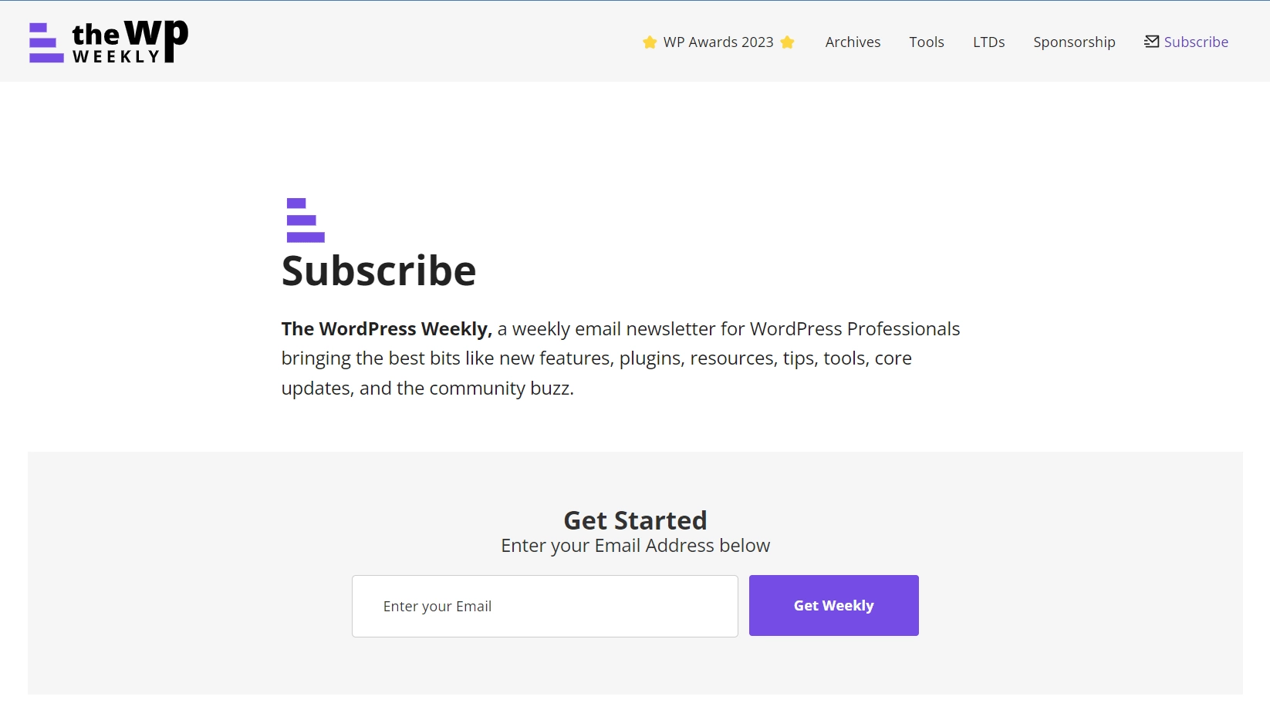The height and width of the screenshot is (703, 1270).
Task: Click inside the Enter your Email field
Action: pyautogui.click(x=544, y=606)
